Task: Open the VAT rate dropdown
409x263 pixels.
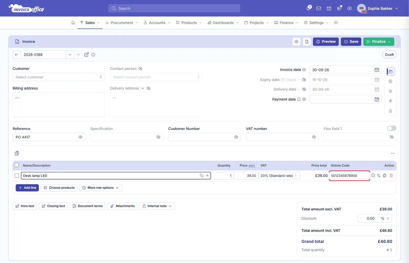Action: (x=279, y=176)
